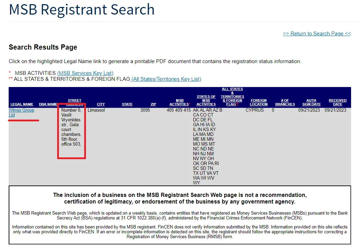Sort by DBA Name column header
Image resolution: width=358 pixels, height=251 pixels.
click(48, 104)
